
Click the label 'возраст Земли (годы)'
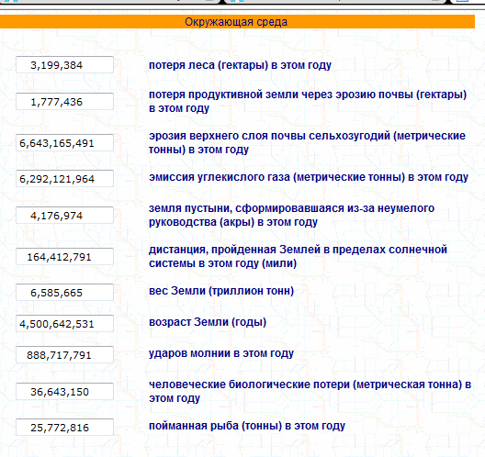click(x=208, y=322)
